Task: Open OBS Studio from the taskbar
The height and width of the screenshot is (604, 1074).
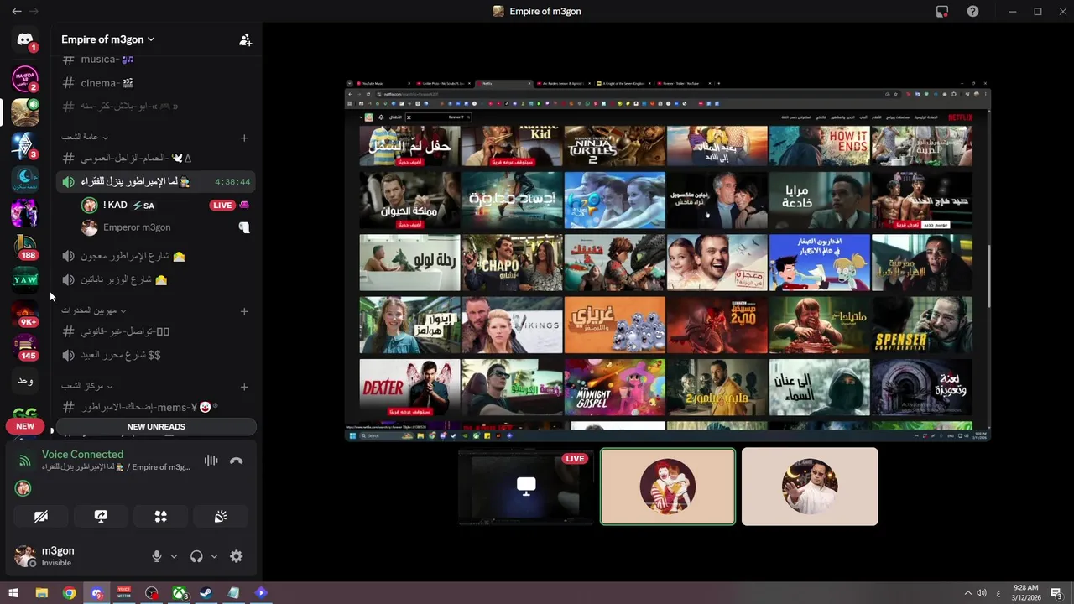Action: (151, 593)
